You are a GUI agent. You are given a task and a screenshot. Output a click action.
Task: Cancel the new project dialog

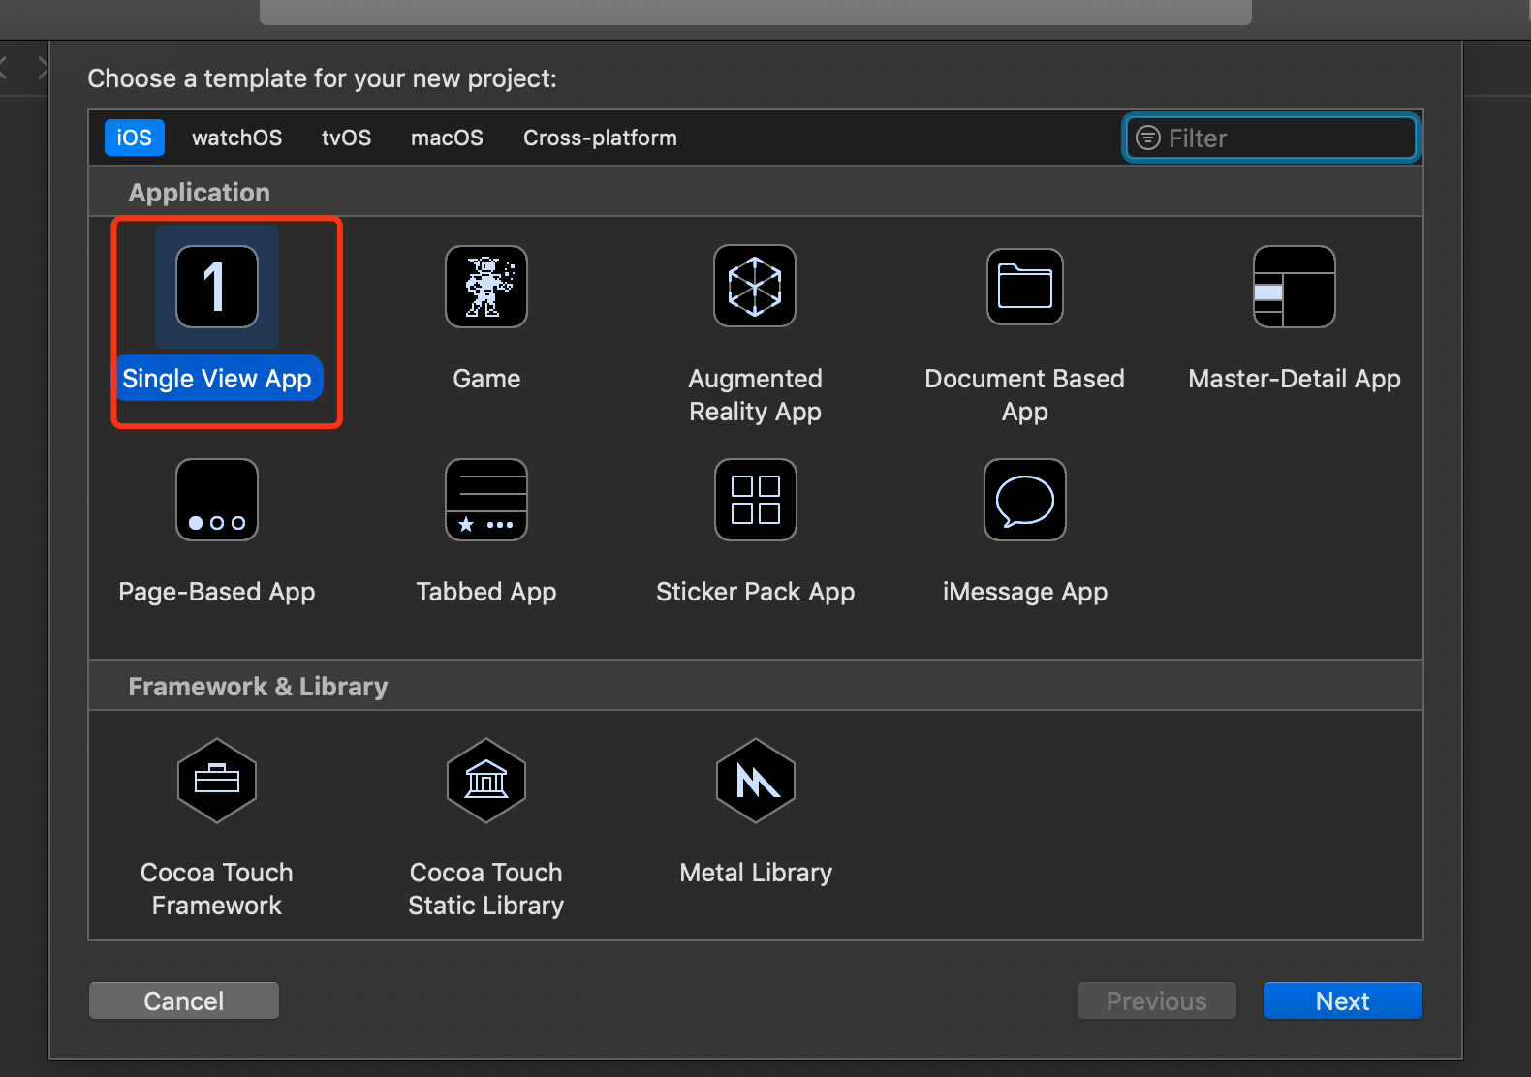click(x=184, y=1000)
